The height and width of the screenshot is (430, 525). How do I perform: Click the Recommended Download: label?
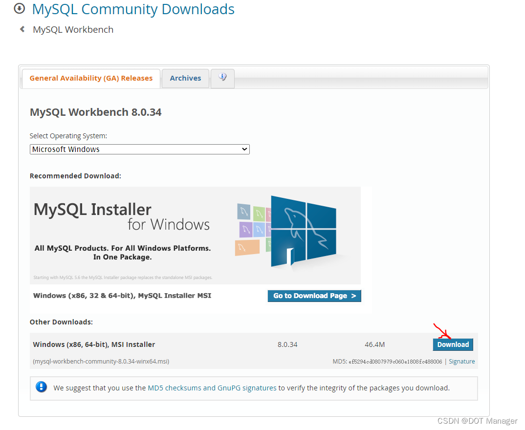click(75, 176)
